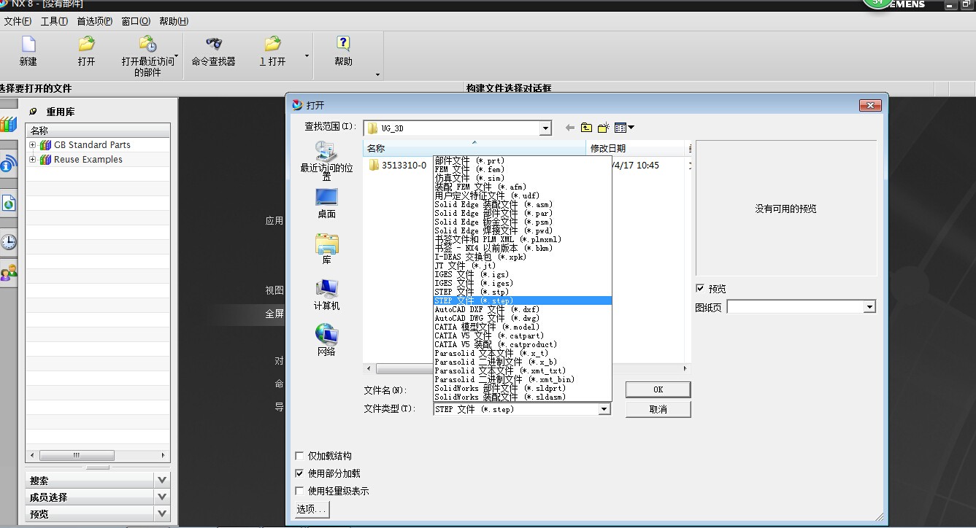Toggle the 预览 preview checkbox

pos(700,289)
